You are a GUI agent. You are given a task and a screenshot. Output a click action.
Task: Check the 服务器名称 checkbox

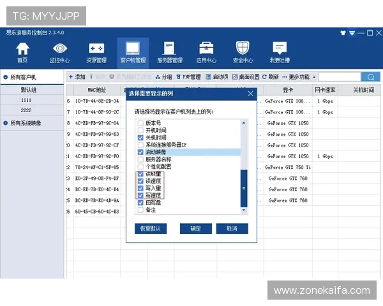[x=140, y=159]
